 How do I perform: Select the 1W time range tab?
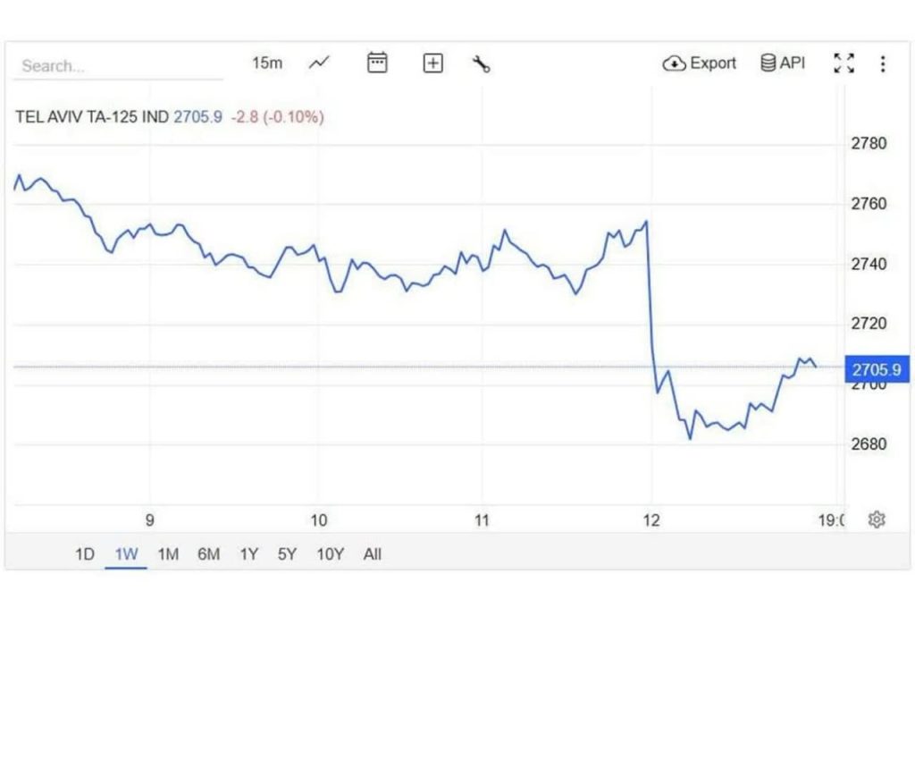coord(126,554)
